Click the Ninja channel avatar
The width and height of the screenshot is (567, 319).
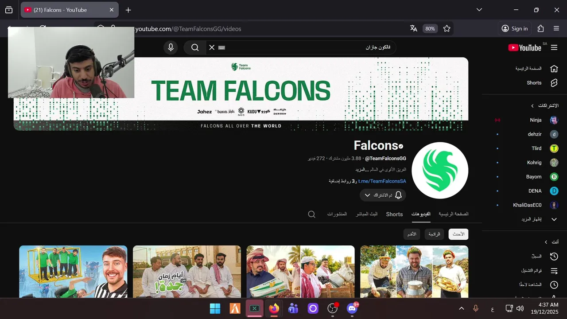coord(554,120)
